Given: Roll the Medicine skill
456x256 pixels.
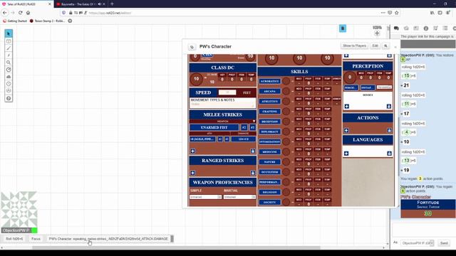Looking at the screenshot, I should (270, 151).
